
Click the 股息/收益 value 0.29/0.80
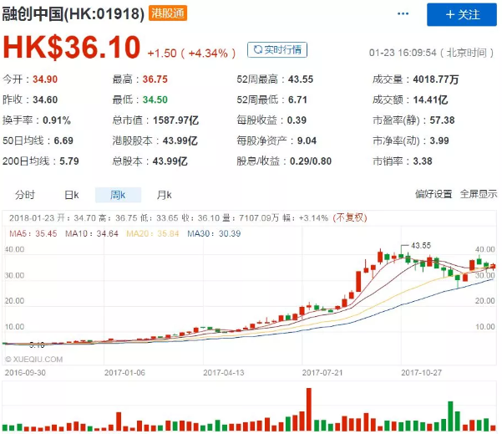[x=311, y=161]
